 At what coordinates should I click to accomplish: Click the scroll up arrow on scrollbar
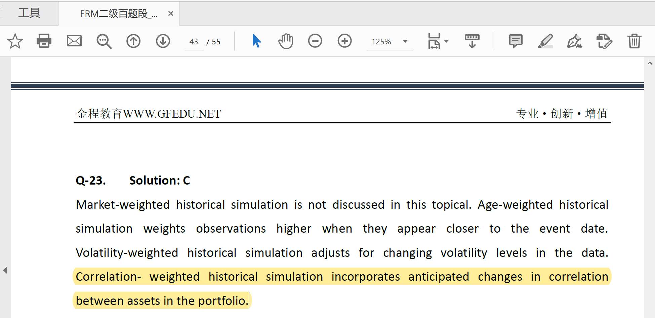(650, 63)
